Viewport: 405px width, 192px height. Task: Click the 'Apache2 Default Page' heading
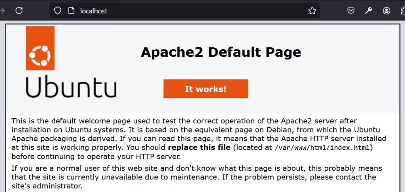tap(221, 52)
